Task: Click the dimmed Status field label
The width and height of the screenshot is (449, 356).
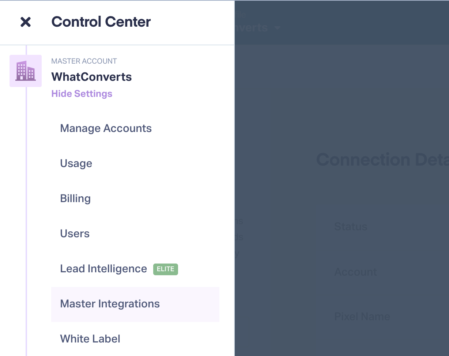Action: tap(351, 227)
